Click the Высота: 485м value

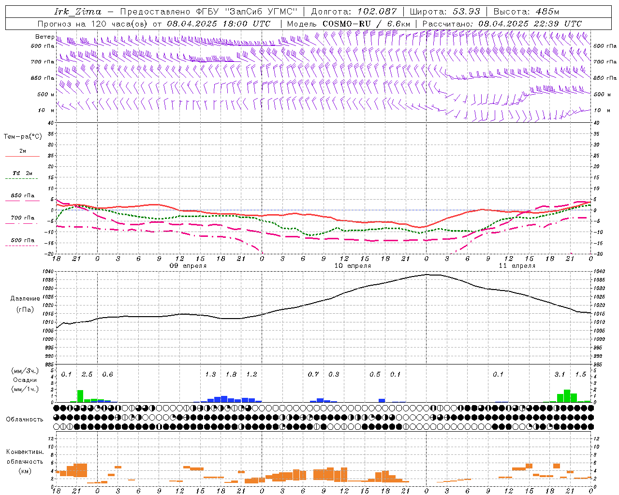click(x=526, y=12)
